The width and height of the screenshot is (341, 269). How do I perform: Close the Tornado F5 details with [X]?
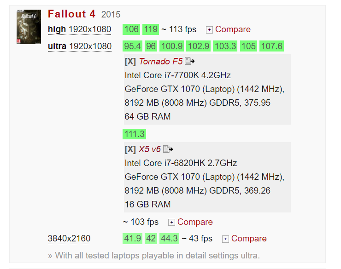coord(130,62)
